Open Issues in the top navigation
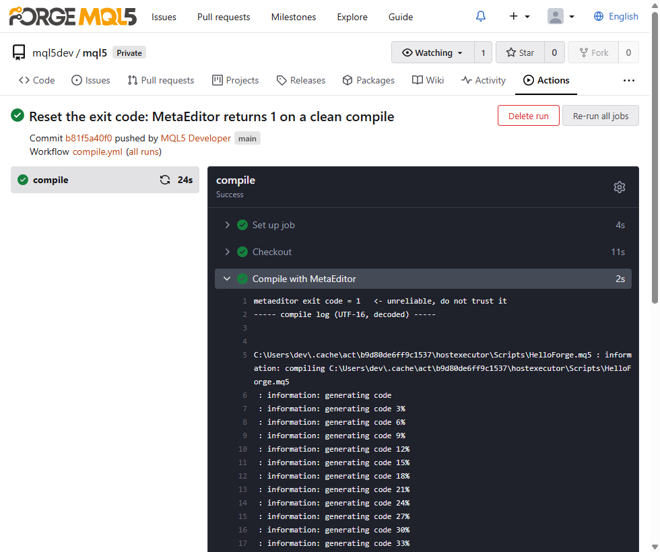The height and width of the screenshot is (552, 660). (x=164, y=17)
